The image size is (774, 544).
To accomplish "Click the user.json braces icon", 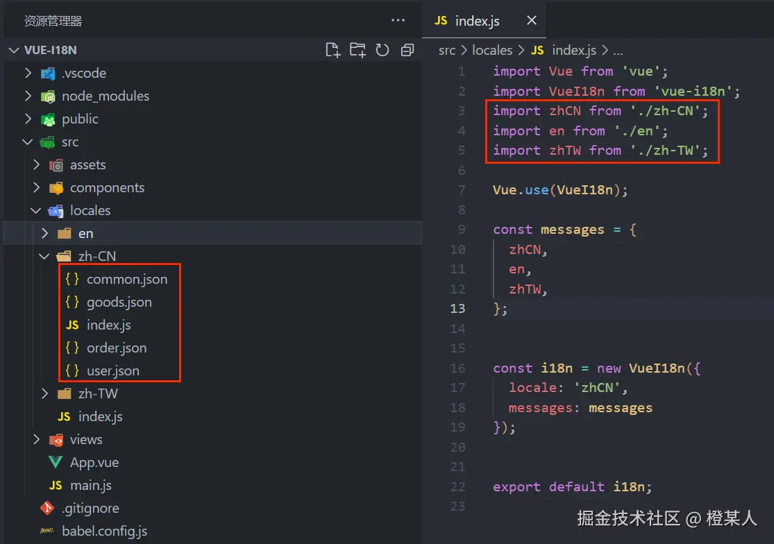I will coord(72,371).
